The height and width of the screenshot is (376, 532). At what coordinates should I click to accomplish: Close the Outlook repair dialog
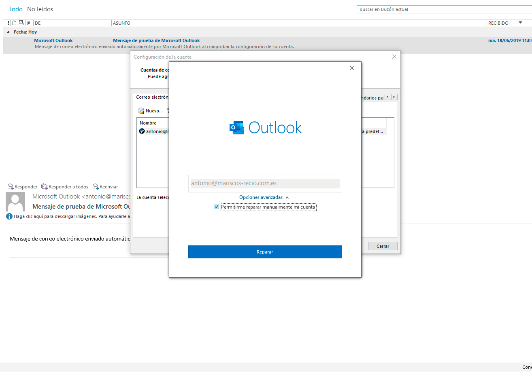[352, 68]
